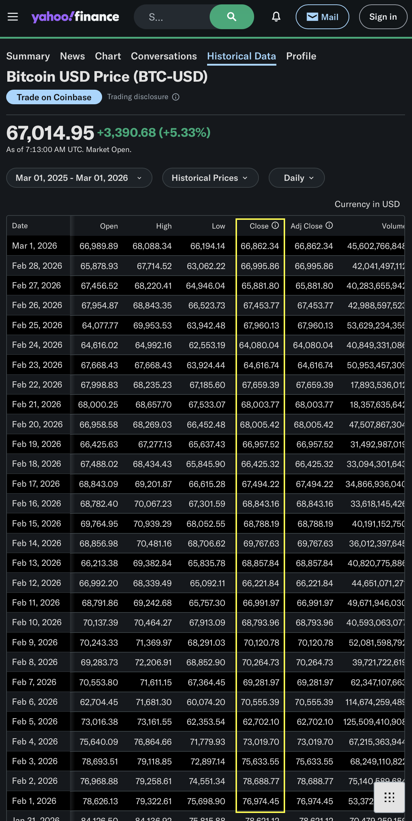Go to the Chart tab
The width and height of the screenshot is (412, 821).
(108, 56)
